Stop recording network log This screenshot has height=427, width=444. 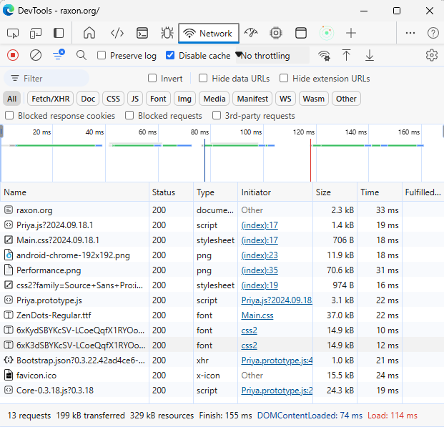pos(13,55)
